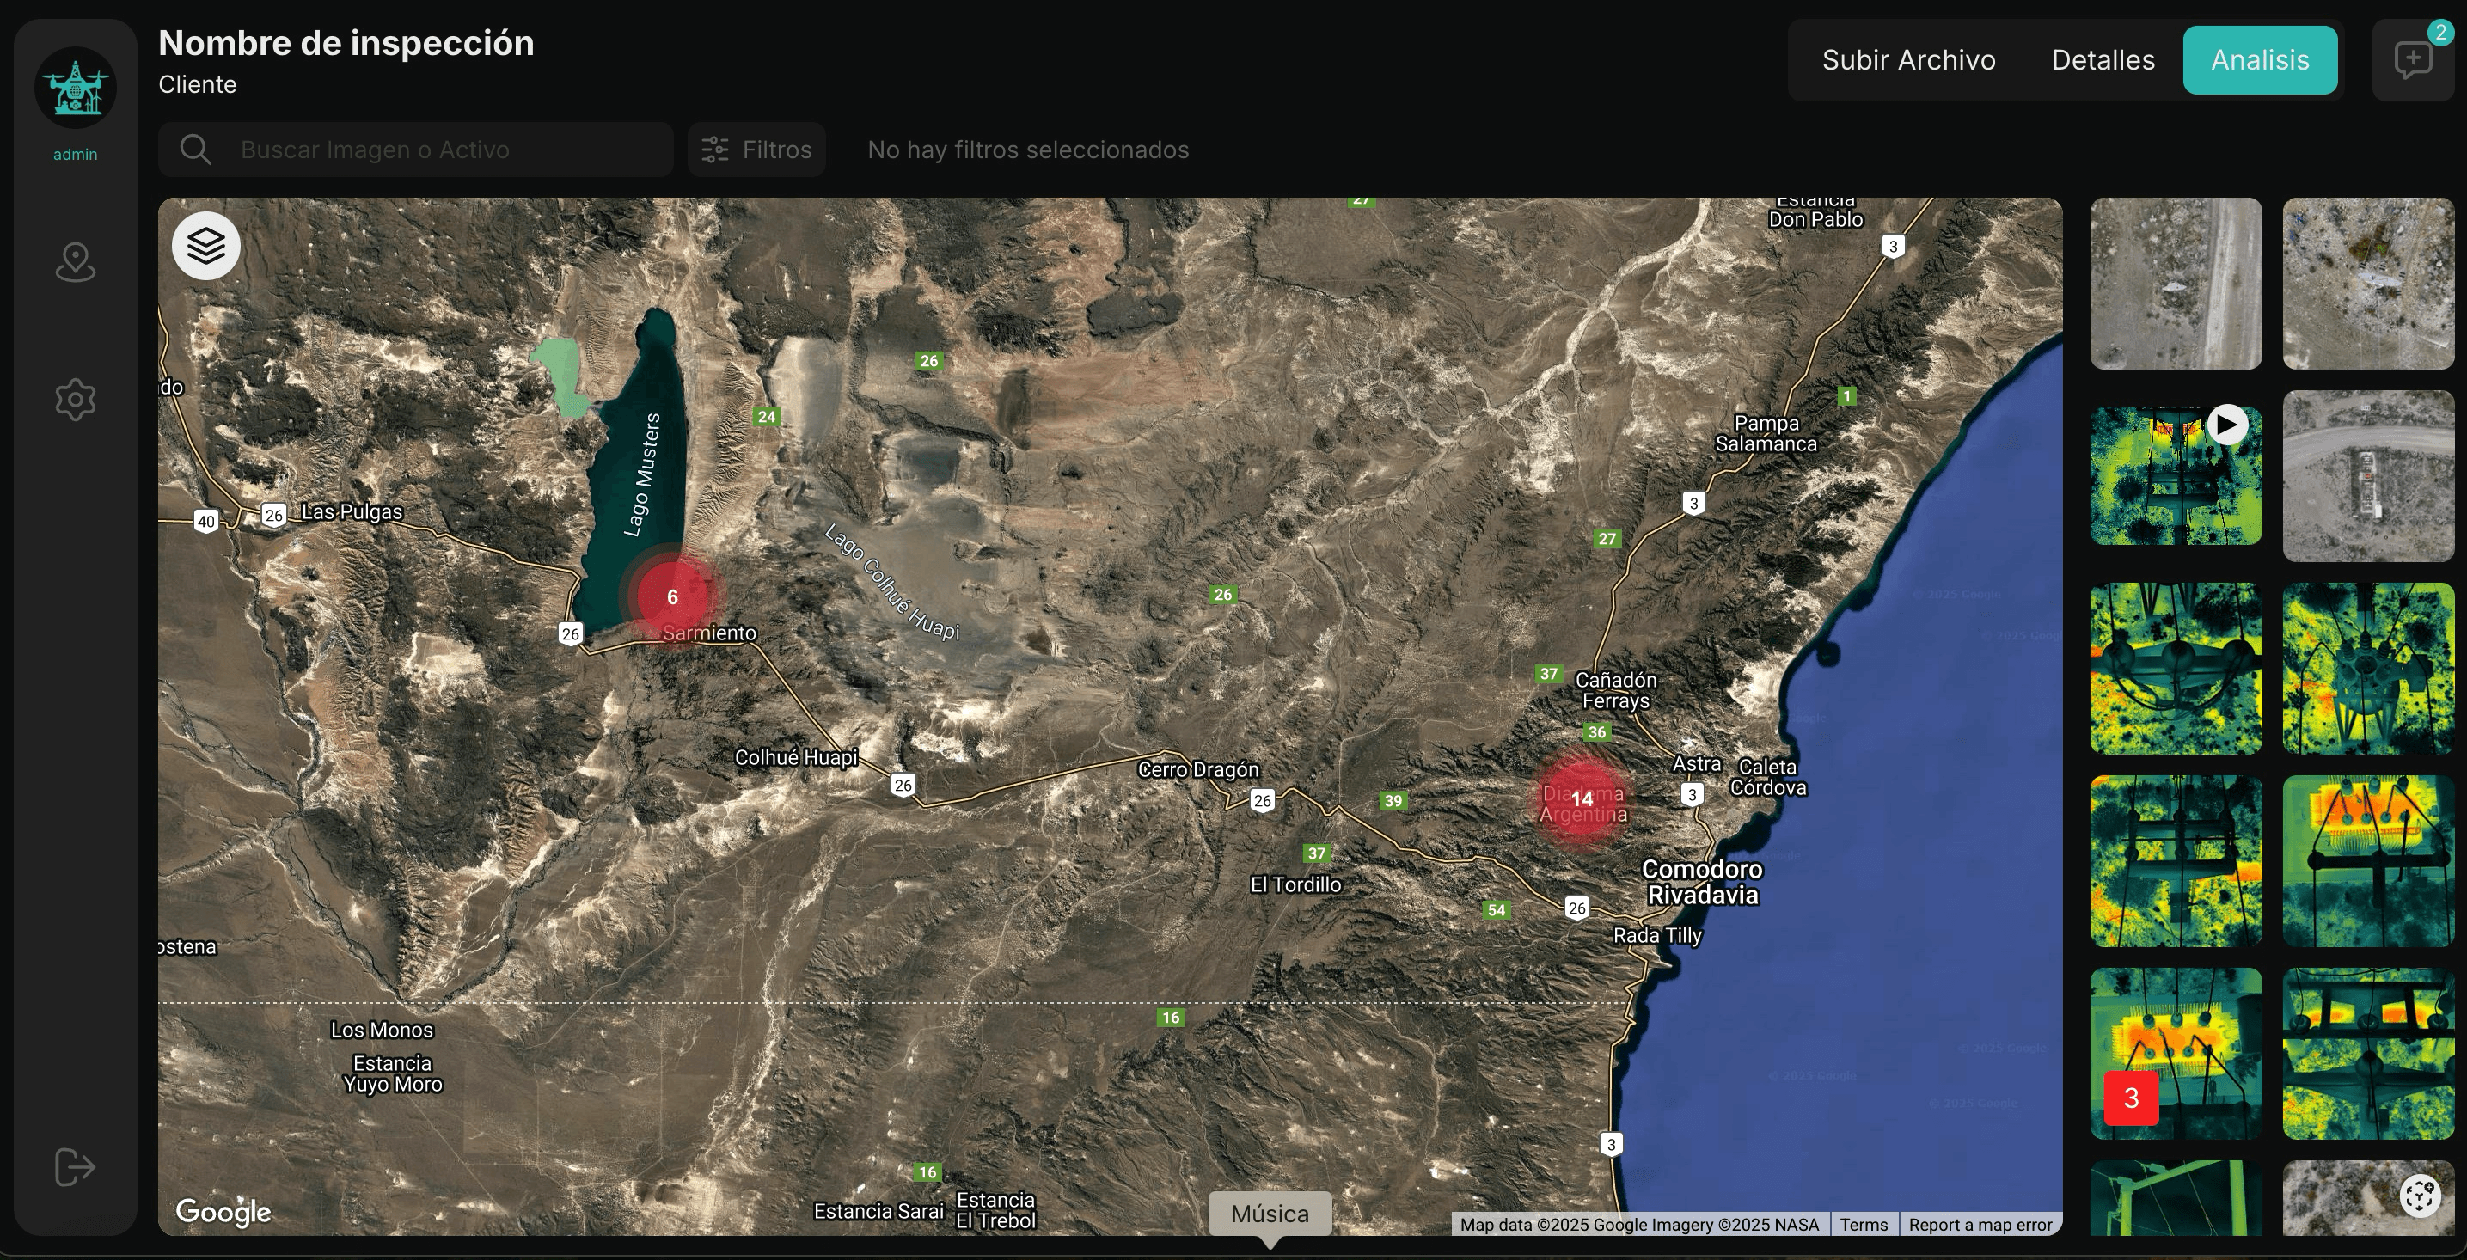The image size is (2467, 1260).
Task: Select the Subir Archivo tab
Action: pyautogui.click(x=1907, y=60)
